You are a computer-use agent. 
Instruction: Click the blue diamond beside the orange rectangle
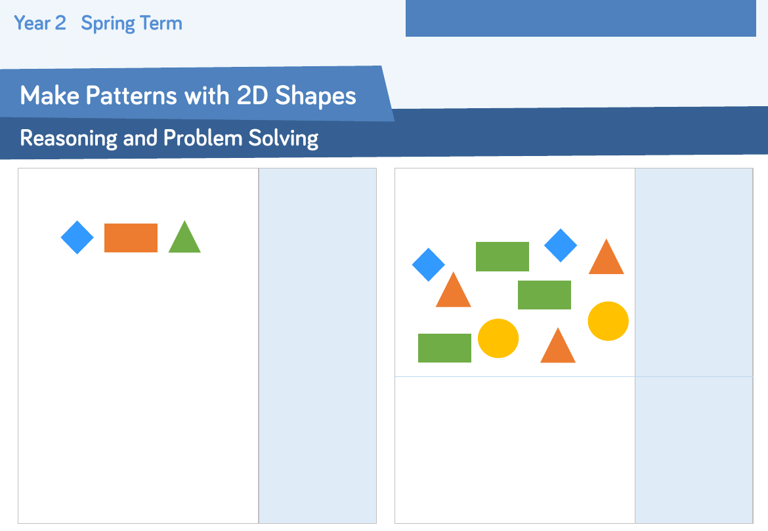[77, 237]
